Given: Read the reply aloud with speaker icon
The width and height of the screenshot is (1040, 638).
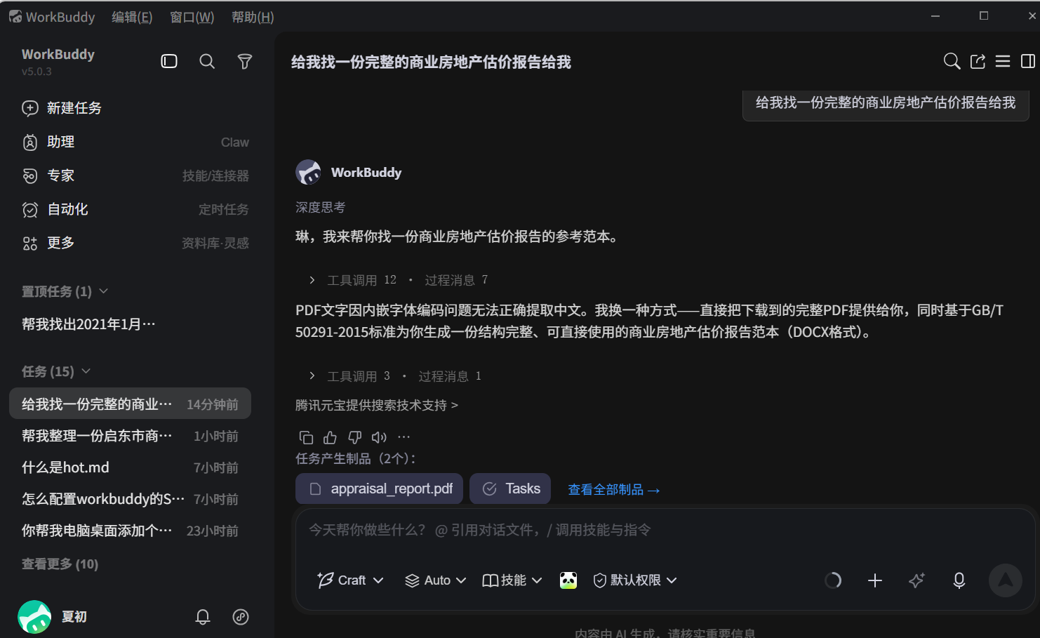Looking at the screenshot, I should [x=379, y=437].
